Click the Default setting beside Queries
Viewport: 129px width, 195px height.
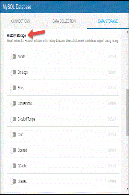pos(112,181)
